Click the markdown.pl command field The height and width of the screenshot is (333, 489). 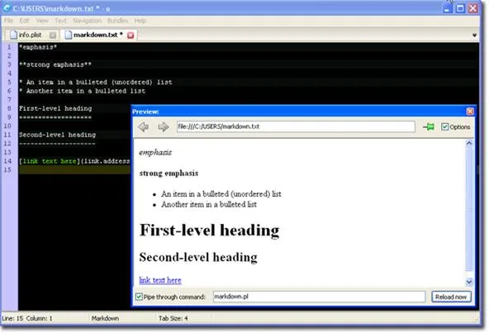(x=319, y=297)
